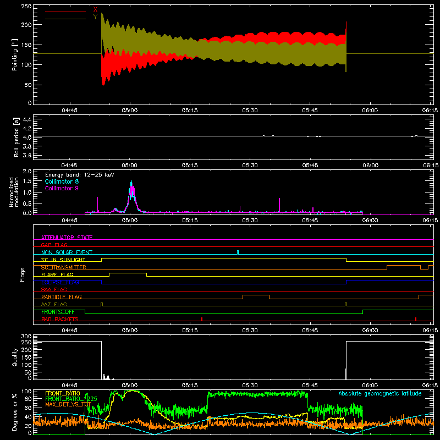Click the SC_IN_SUNLIGHT flag label
The width and height of the screenshot is (440, 440).
(63, 260)
